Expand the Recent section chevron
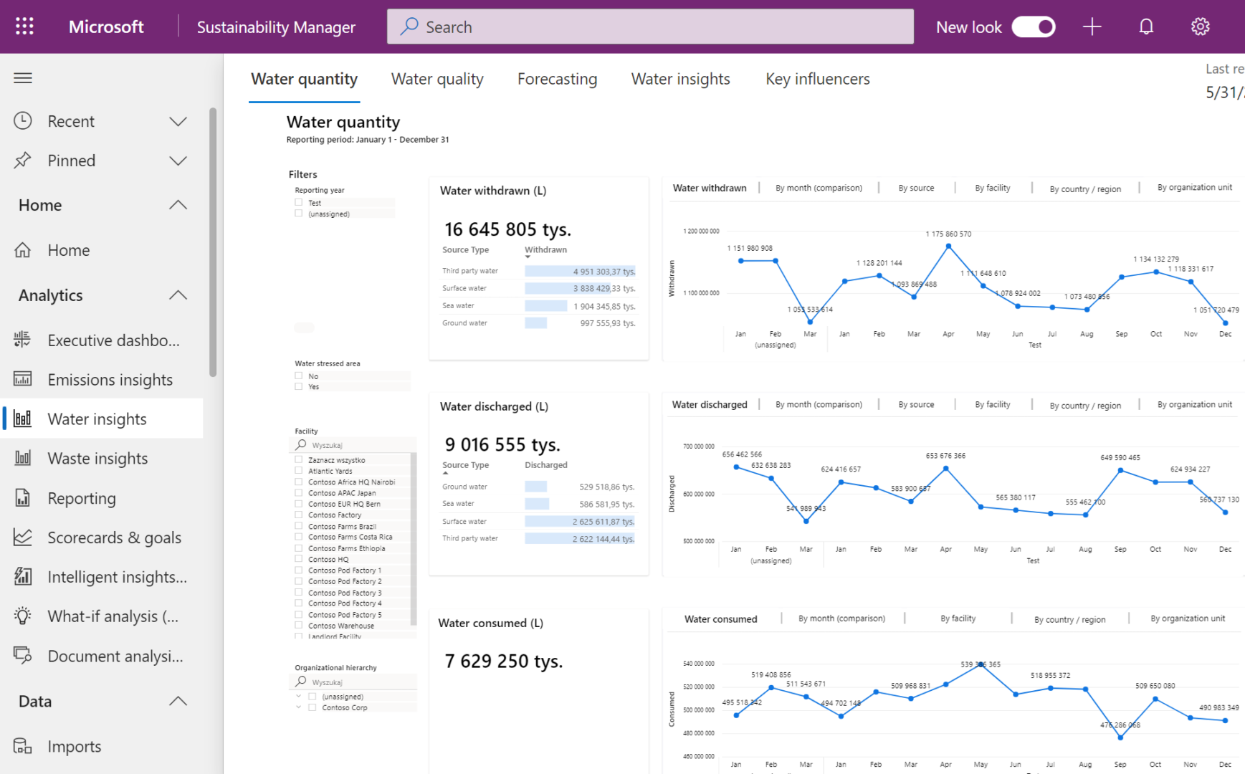The width and height of the screenshot is (1245, 774). coord(178,121)
